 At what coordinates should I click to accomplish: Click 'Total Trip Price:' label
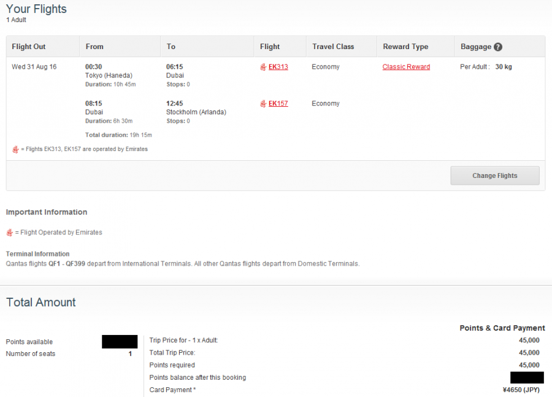pos(172,353)
